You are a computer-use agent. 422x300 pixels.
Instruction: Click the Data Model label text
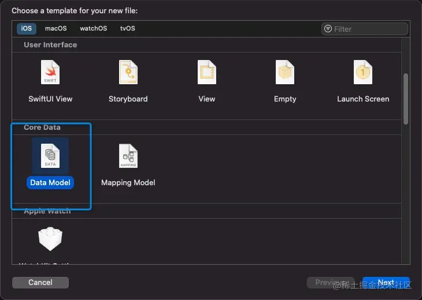[50, 183]
